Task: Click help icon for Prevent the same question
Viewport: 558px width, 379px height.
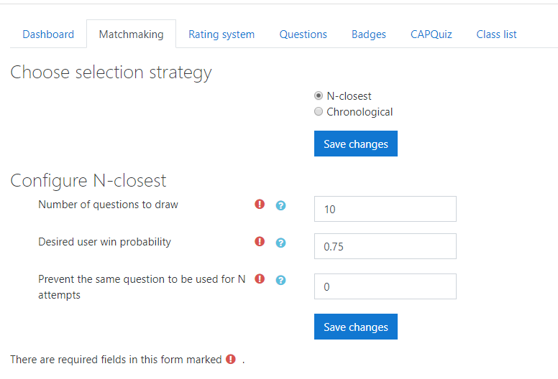Action: click(281, 280)
